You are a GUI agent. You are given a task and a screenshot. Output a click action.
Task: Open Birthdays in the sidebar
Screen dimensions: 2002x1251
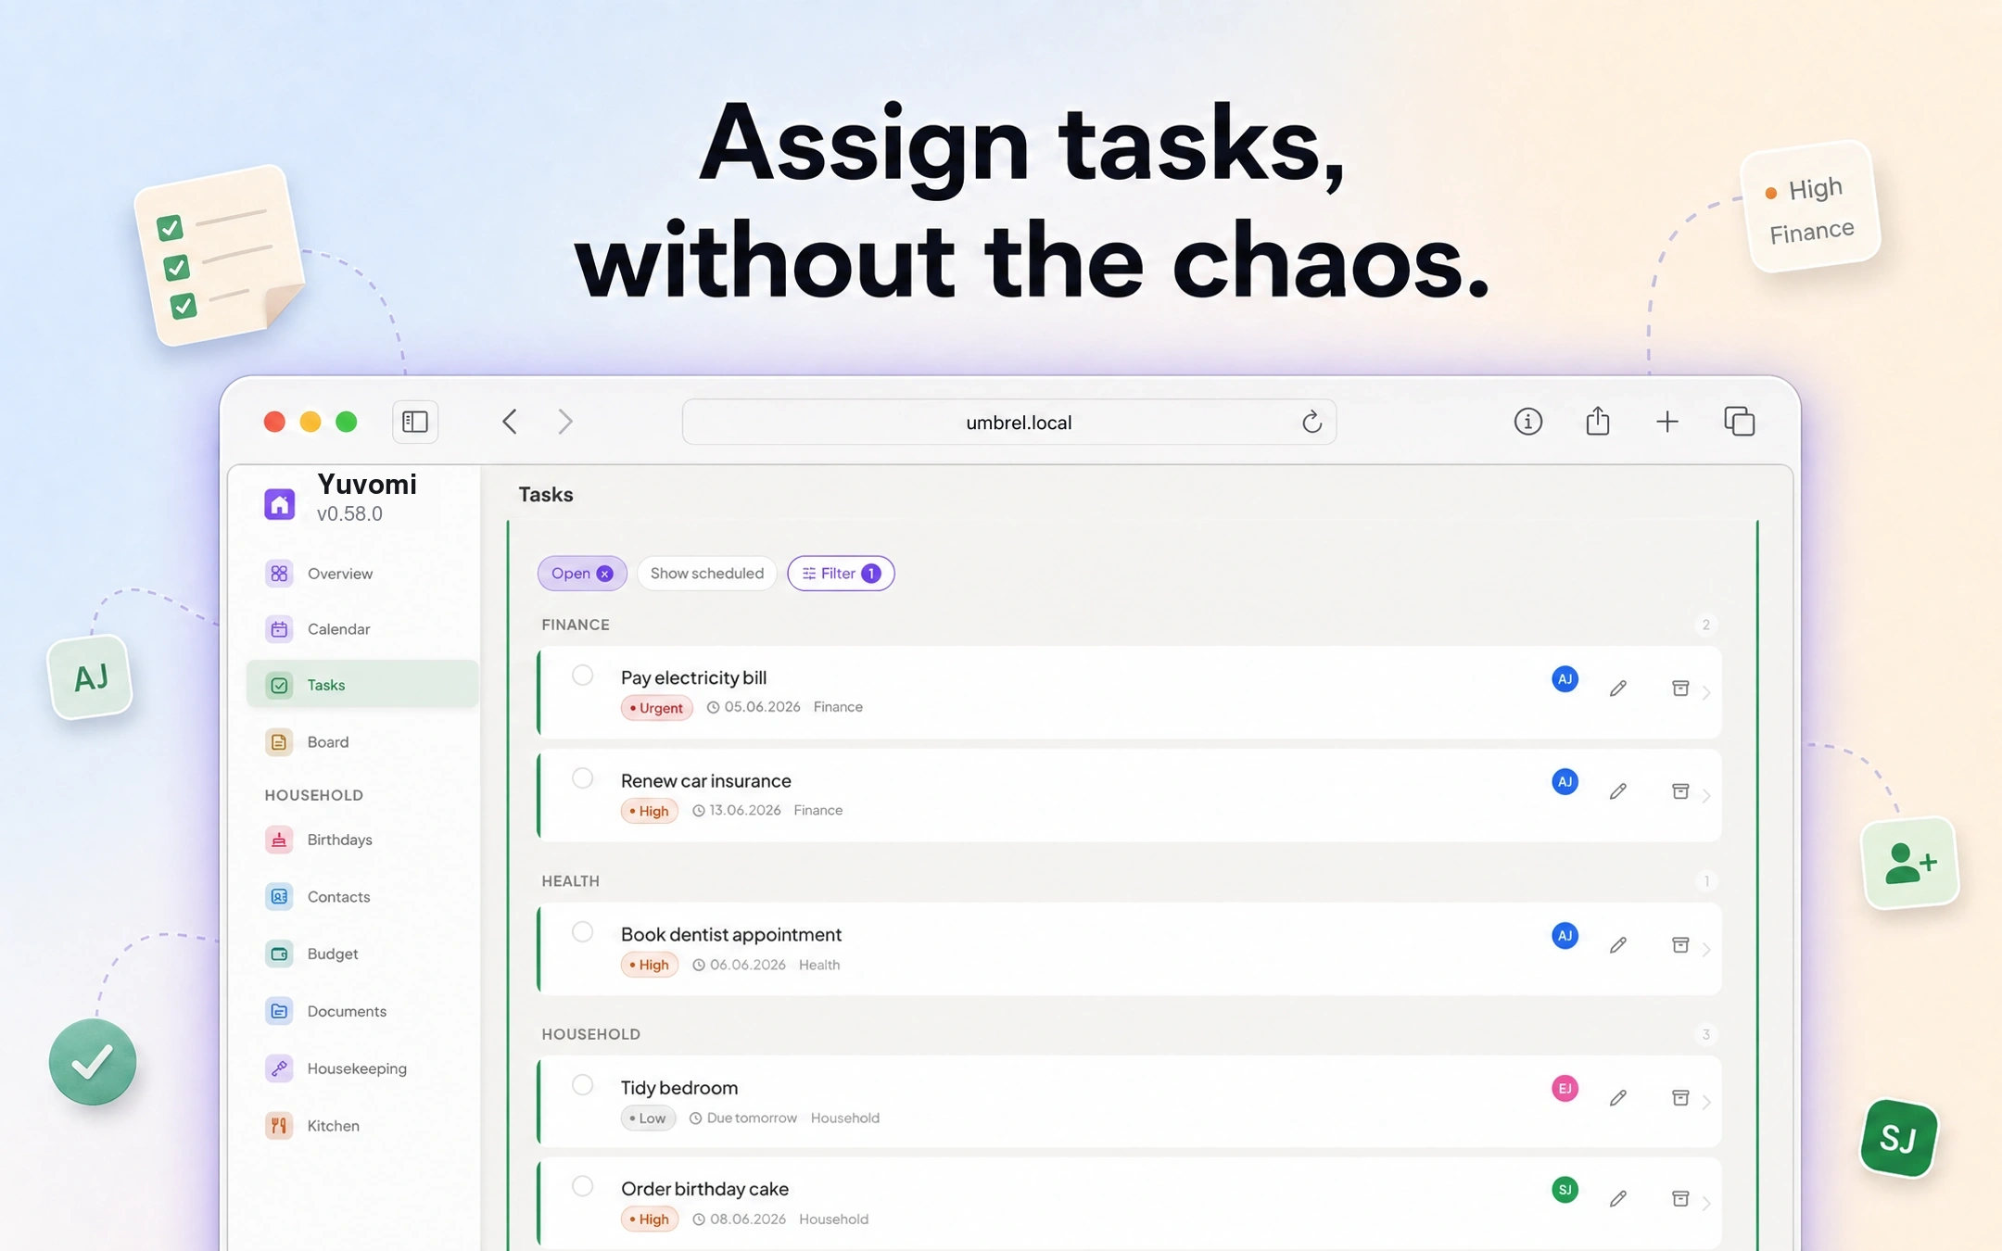(x=362, y=840)
